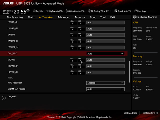Click the tRDWR Auto input field
The height and width of the screenshot is (120, 160).
coord(105,60)
